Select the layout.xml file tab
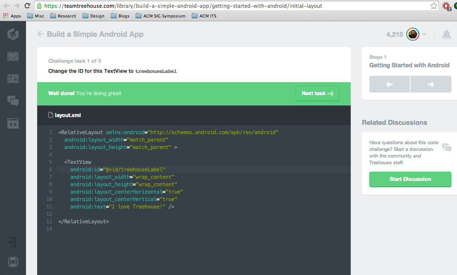The width and height of the screenshot is (457, 275). [65, 115]
